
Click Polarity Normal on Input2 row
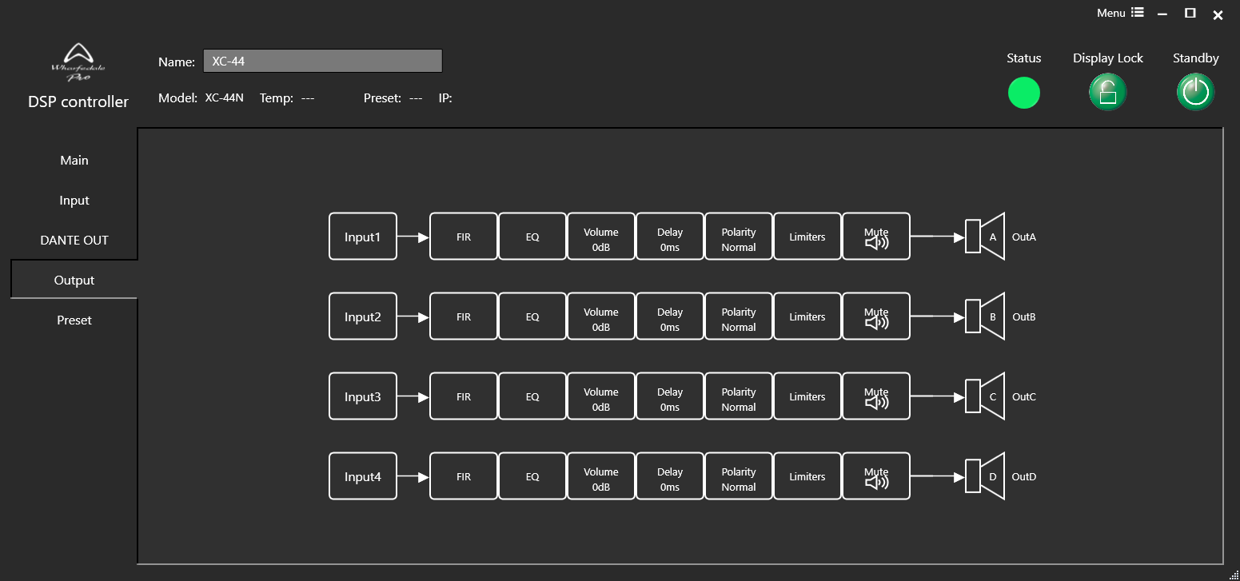[739, 320]
